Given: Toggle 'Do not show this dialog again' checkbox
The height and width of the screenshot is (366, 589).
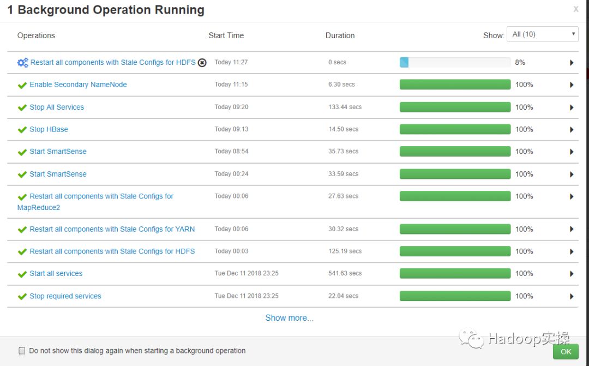Looking at the screenshot, I should click(x=22, y=351).
